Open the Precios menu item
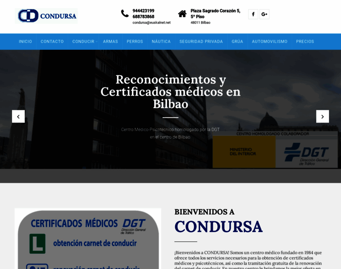 305,42
